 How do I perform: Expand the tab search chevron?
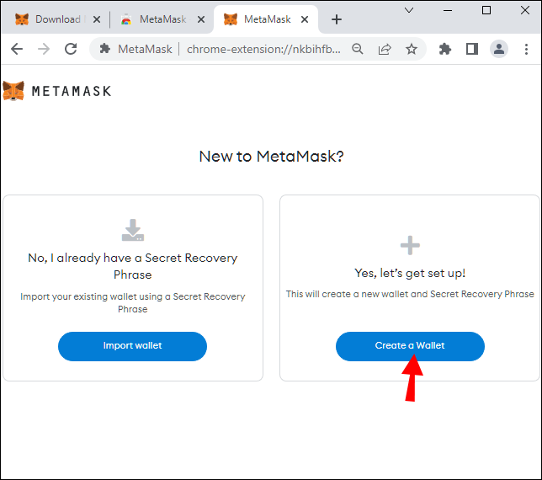[x=409, y=10]
